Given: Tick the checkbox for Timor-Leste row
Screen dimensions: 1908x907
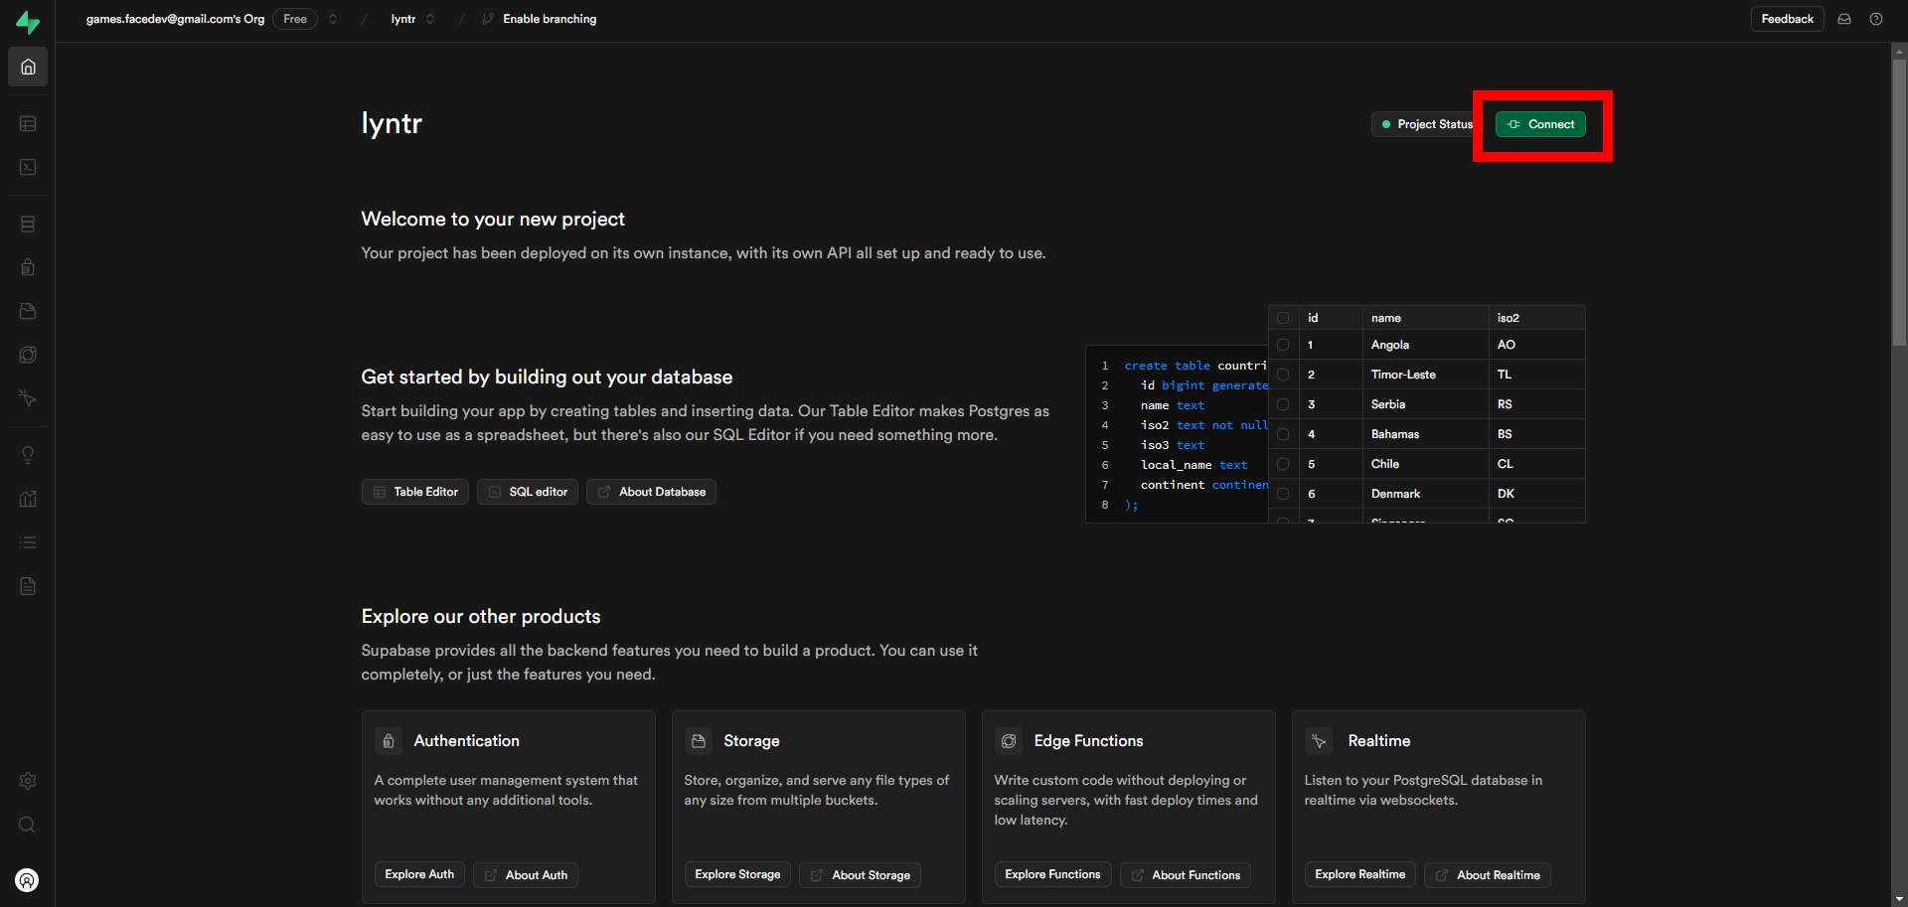Looking at the screenshot, I should click(1283, 375).
